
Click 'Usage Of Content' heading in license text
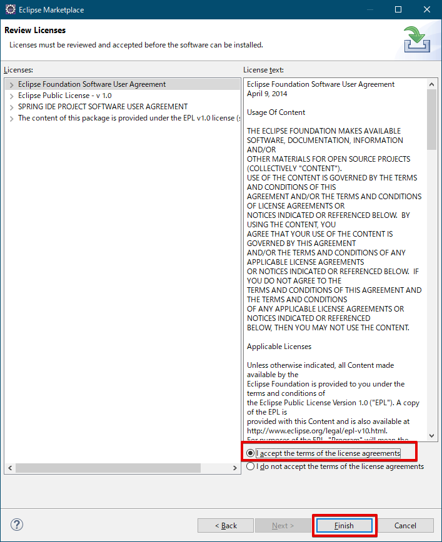276,112
